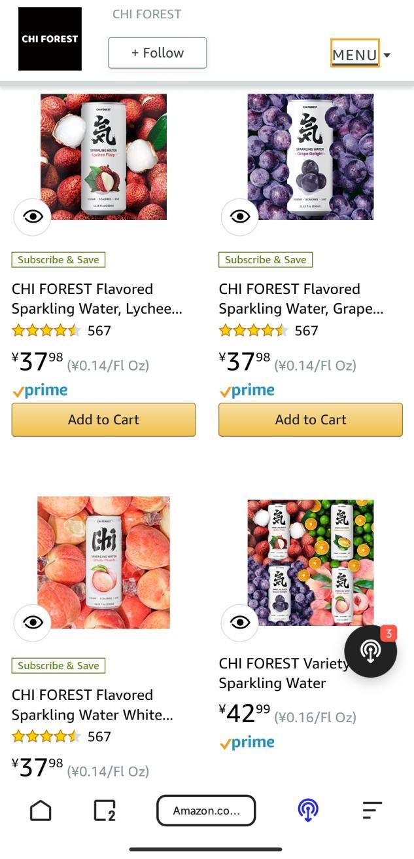Tap the browser home icon
Image resolution: width=414 pixels, height=859 pixels.
tap(41, 811)
